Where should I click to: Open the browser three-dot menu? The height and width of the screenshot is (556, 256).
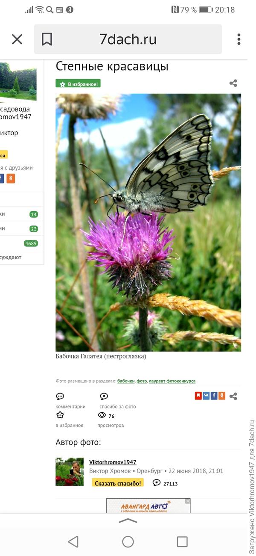[239, 39]
